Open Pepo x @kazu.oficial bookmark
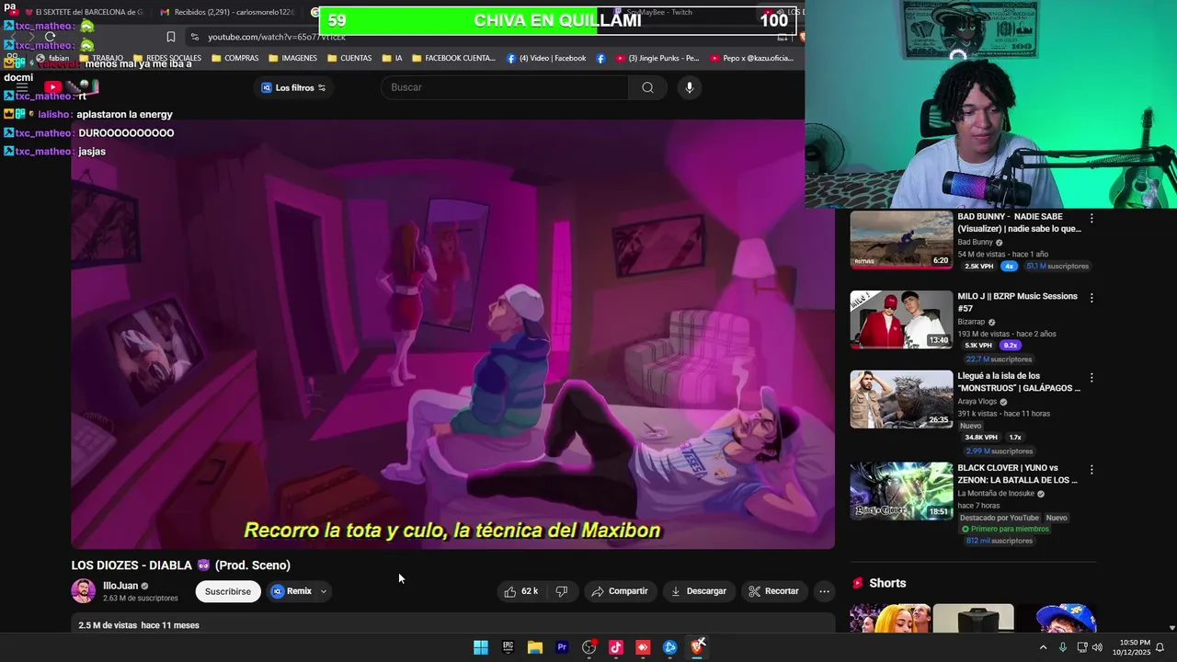The width and height of the screenshot is (1177, 662). click(752, 58)
